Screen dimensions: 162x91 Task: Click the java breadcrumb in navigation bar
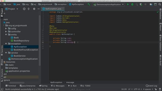17,4
